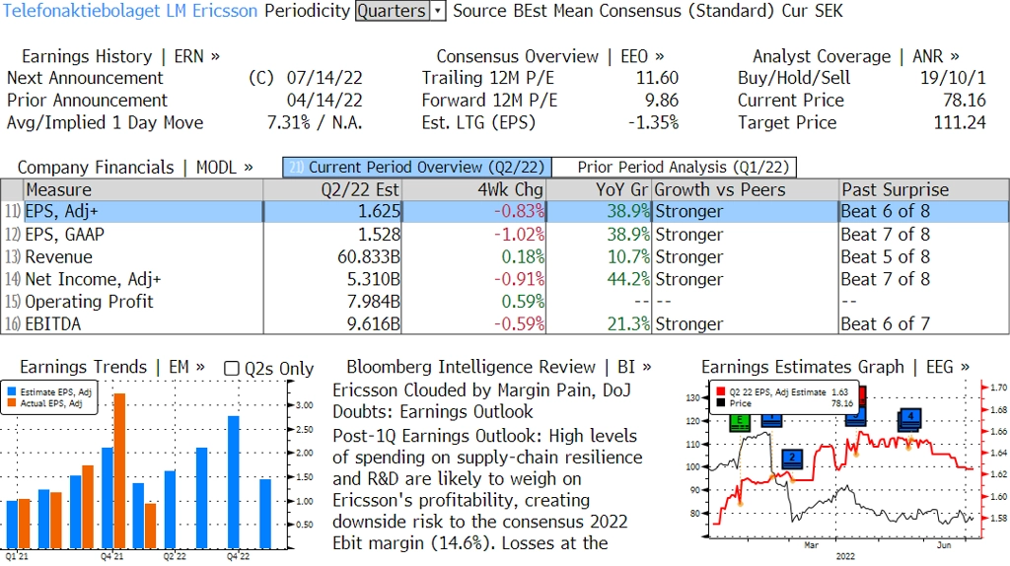This screenshot has height=566, width=1010.
Task: Open Earnings Trends EM link
Action: tap(112, 367)
